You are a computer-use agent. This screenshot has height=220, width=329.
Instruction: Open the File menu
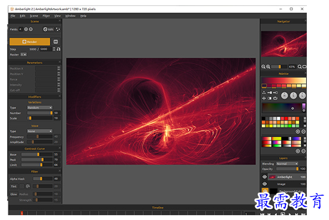13,16
